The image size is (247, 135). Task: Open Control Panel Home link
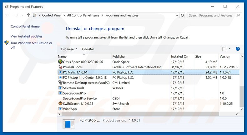(25, 27)
